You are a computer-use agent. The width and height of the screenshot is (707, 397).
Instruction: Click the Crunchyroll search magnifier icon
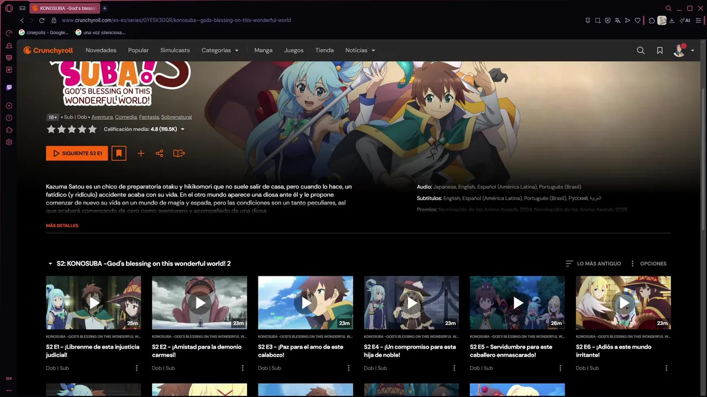click(641, 50)
